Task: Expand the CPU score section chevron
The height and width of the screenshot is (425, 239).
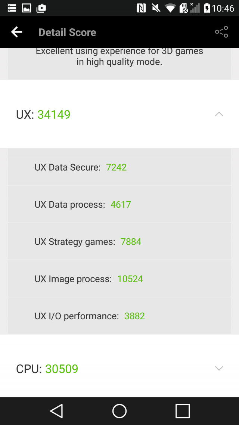Action: tap(219, 369)
